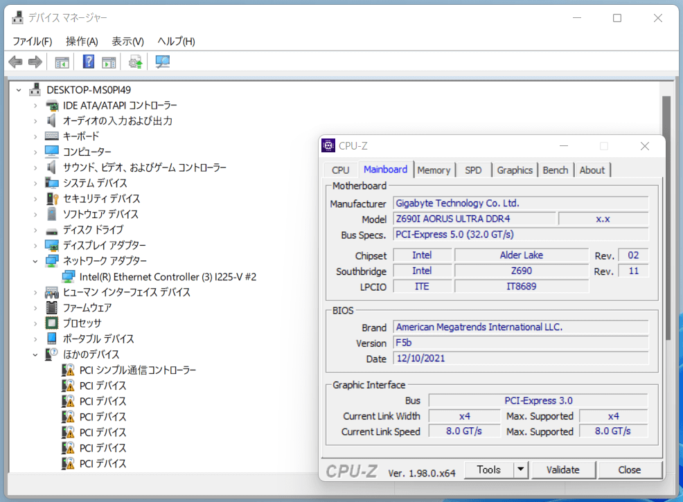
Task: Click the Alder Lake chipset value
Action: [x=522, y=255]
